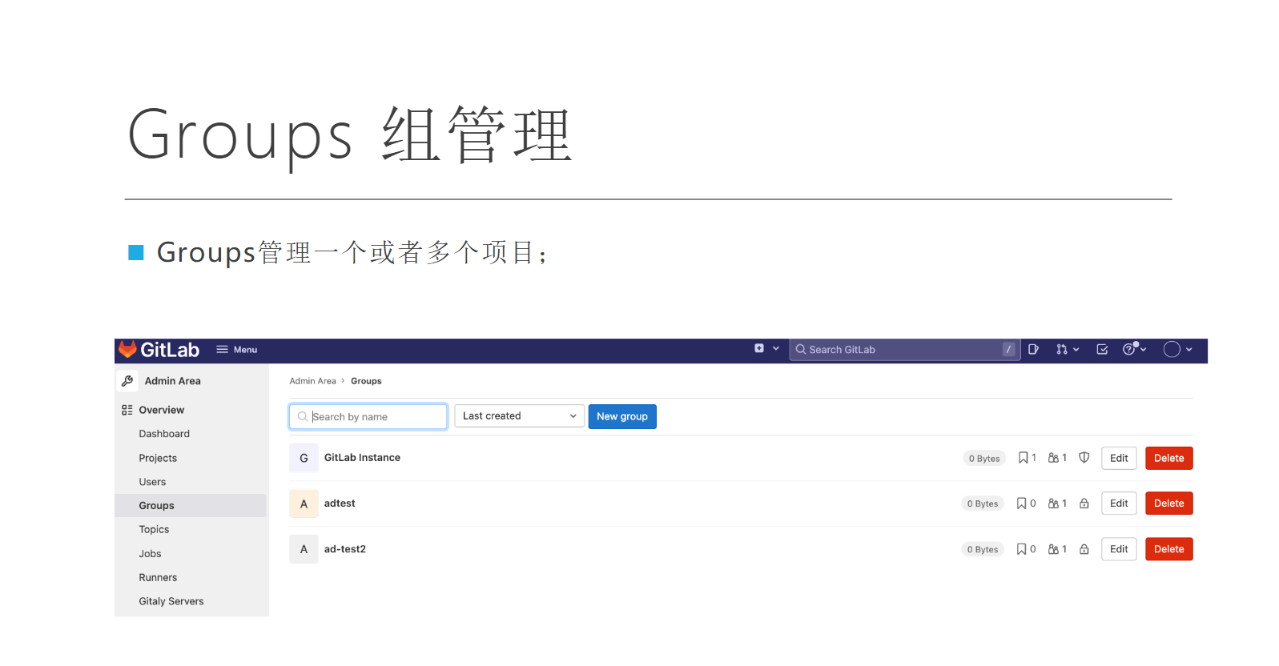This screenshot has width=1279, height=666.
Task: Click the Search by name field
Action: (368, 416)
